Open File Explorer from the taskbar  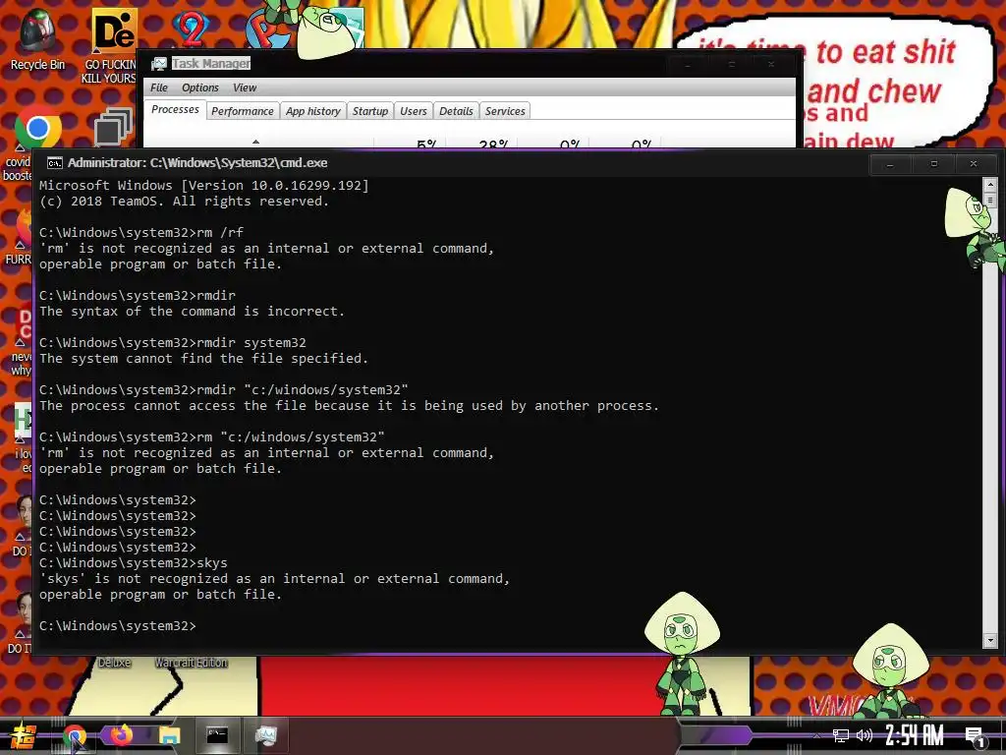[169, 735]
